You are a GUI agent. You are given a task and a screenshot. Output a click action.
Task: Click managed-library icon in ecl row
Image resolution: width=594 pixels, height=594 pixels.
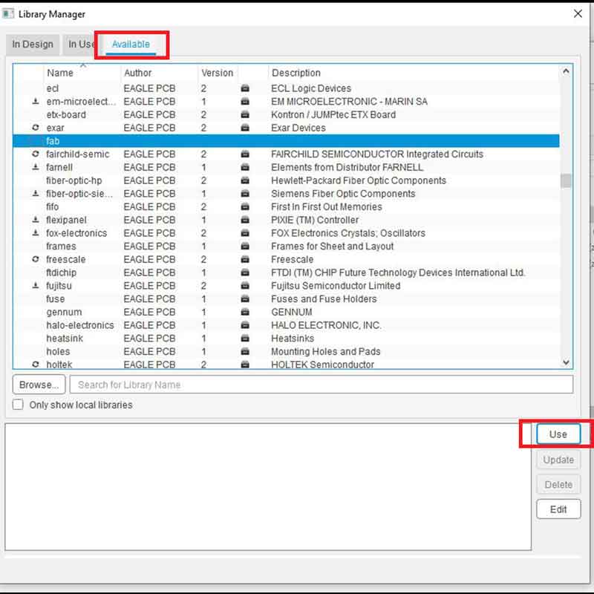(245, 88)
